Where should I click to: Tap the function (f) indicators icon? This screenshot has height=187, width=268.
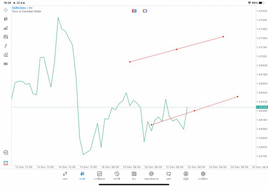[6, 46]
